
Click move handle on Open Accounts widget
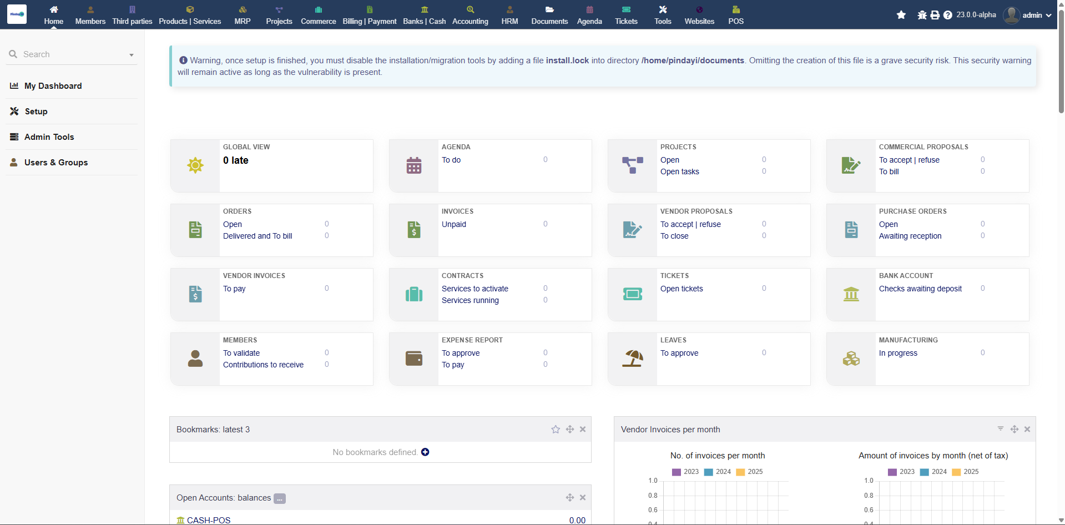[x=570, y=498]
